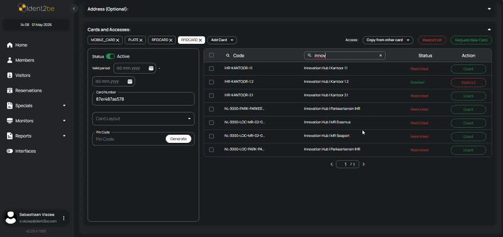Click Sebastiaan Viezee's avatar

[x=11, y=218]
